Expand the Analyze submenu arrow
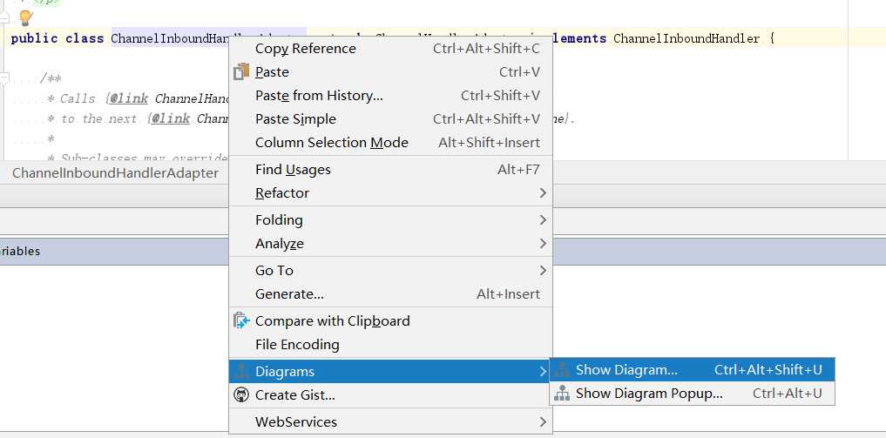 click(x=543, y=244)
